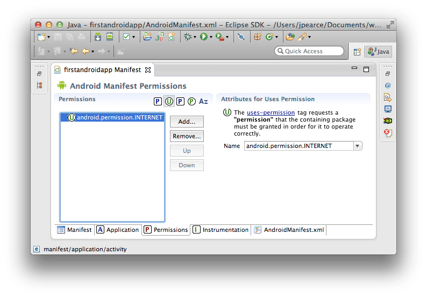
Task: Restore the left sidebar view stack
Action: [39, 74]
